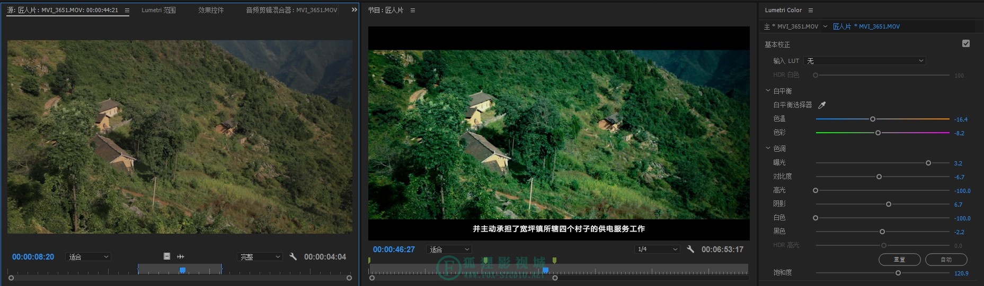Click the 阴影 value 6.7
The image size is (984, 286).
(x=958, y=205)
